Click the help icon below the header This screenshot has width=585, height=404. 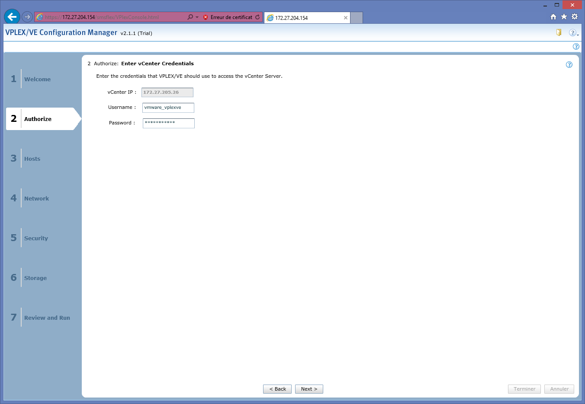point(576,47)
